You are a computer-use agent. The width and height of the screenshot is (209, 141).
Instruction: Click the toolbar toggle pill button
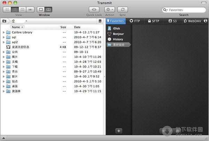click(203, 3)
